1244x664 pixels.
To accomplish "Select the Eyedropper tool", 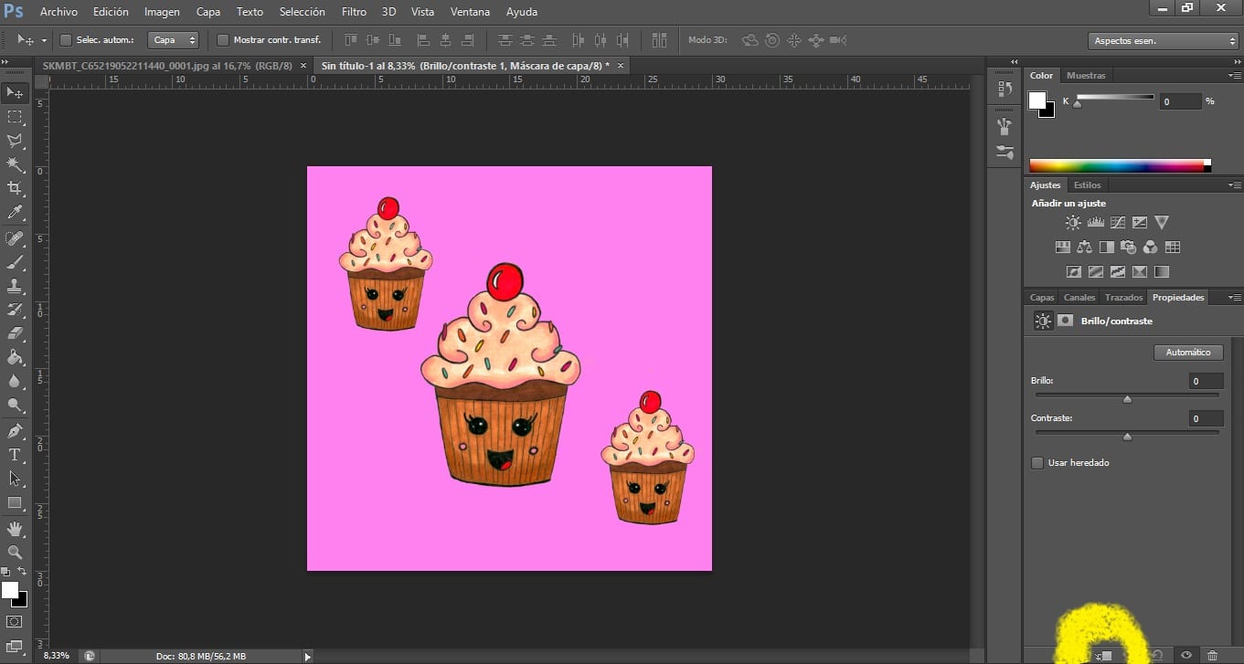I will coord(15,212).
